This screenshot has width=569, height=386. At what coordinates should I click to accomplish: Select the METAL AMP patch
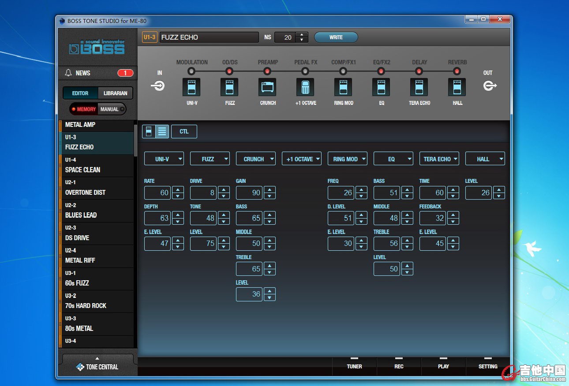point(96,125)
